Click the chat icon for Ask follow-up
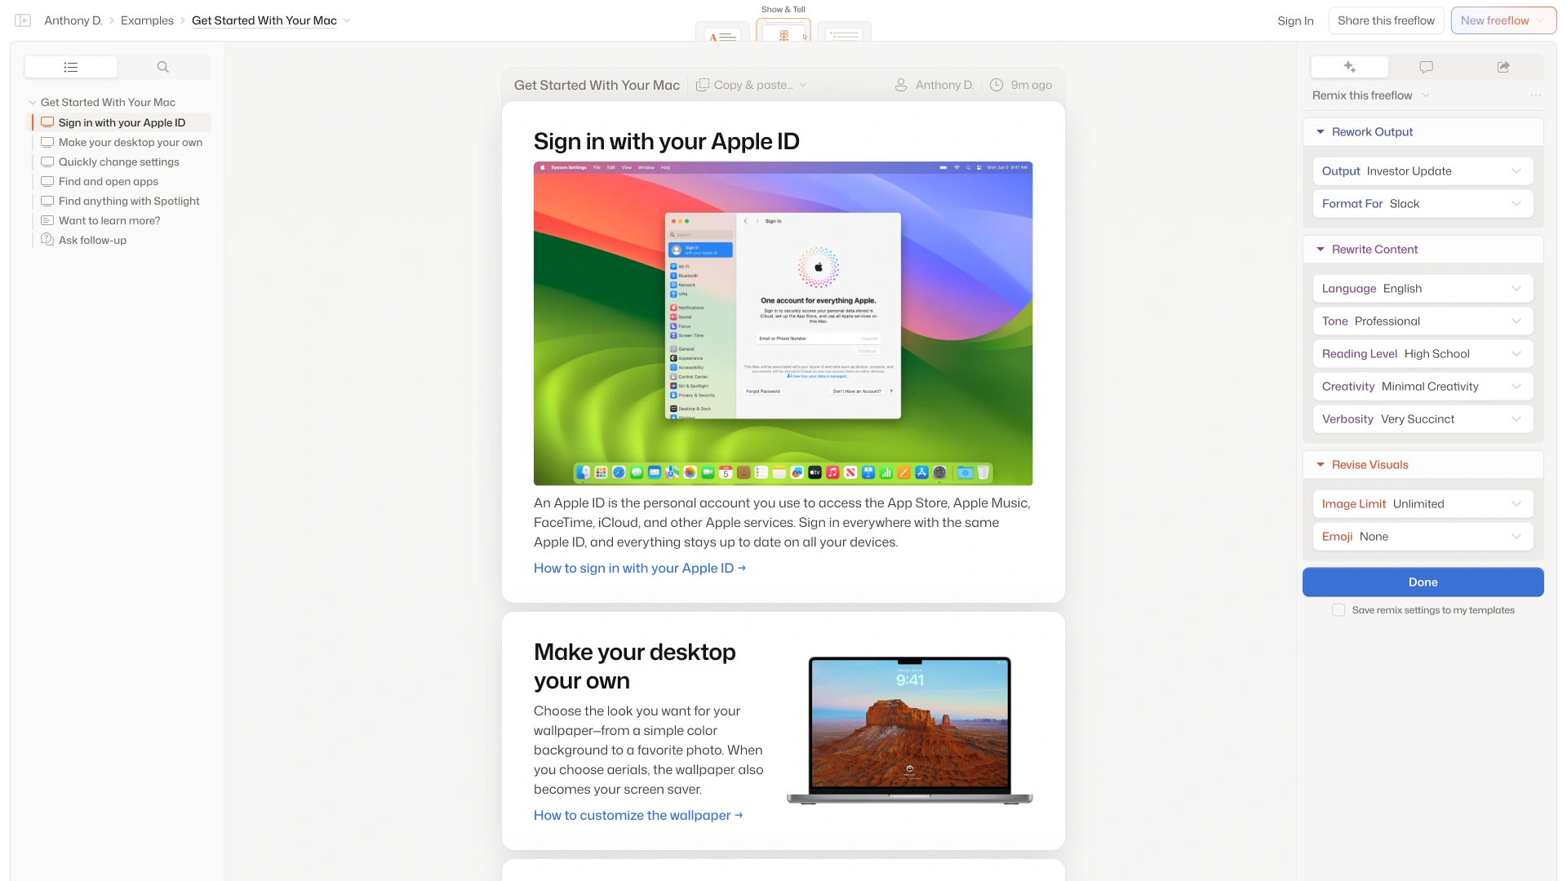This screenshot has height=881, width=1567. tap(47, 240)
